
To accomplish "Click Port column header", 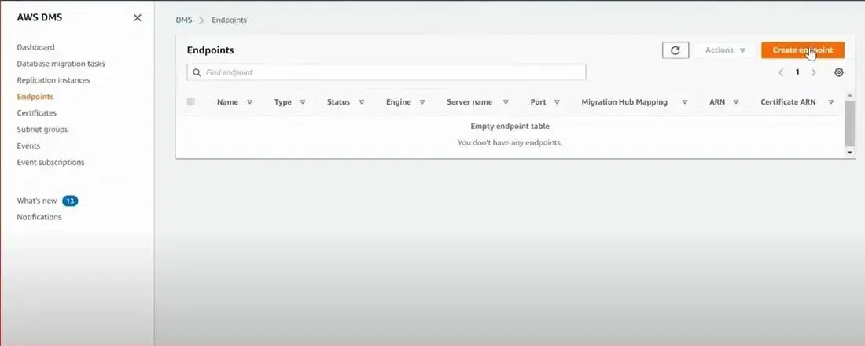I will click(x=538, y=102).
